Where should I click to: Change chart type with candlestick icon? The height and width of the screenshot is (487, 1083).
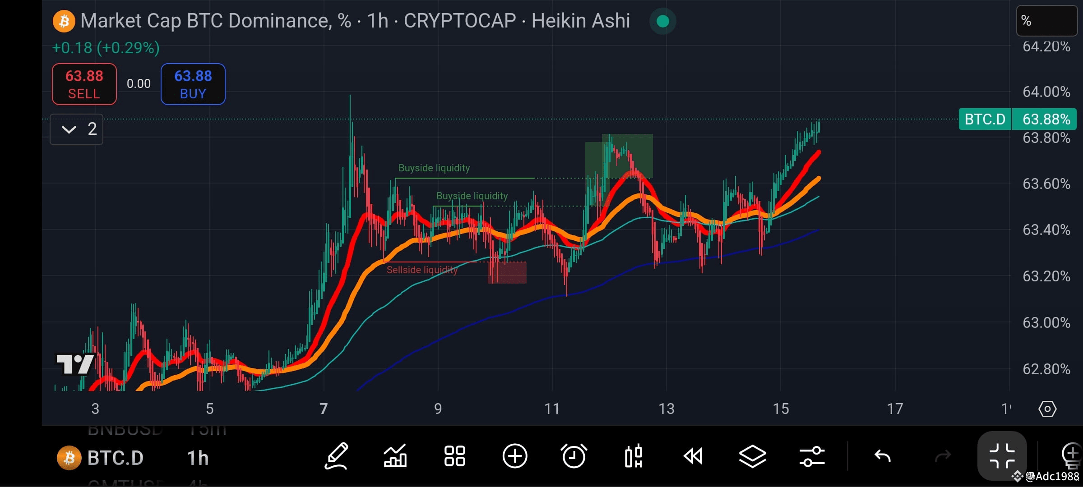[634, 456]
